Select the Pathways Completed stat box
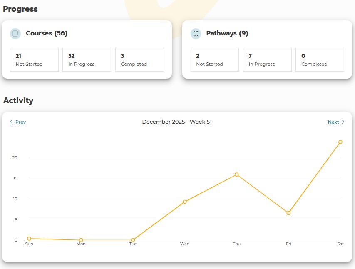 (x=320, y=60)
